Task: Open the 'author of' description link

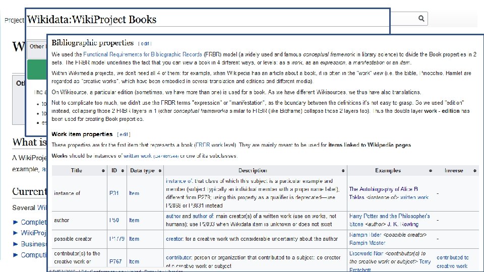Action: tap(203, 217)
